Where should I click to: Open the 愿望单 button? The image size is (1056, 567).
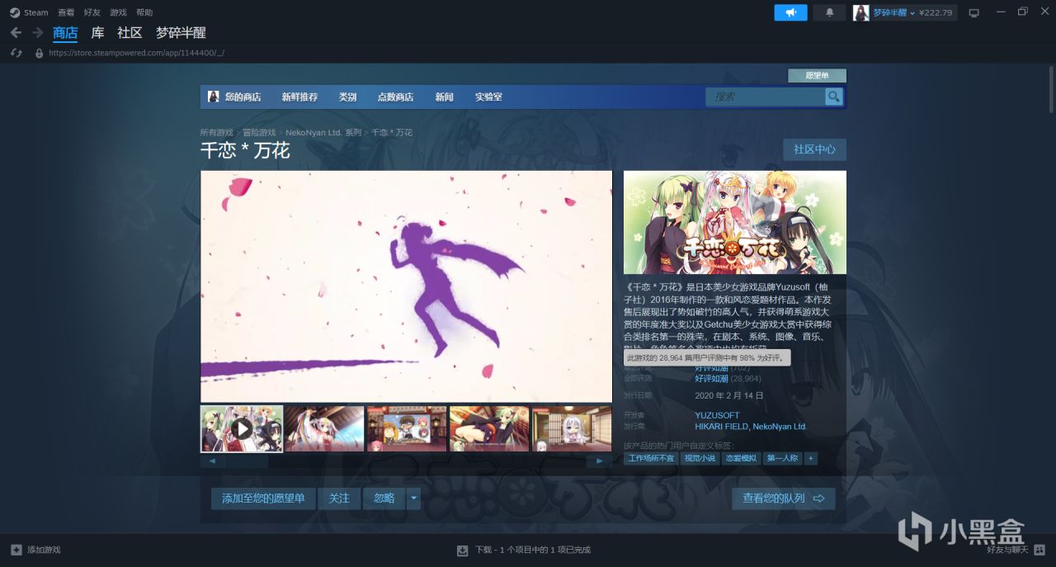click(817, 76)
